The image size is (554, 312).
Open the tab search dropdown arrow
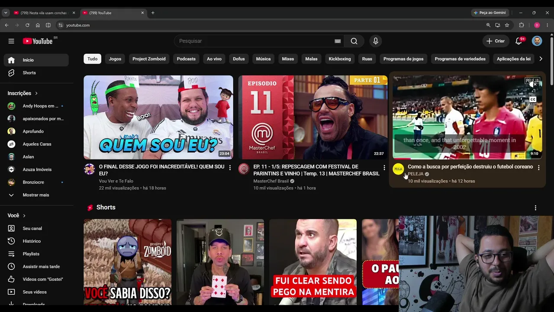click(x=6, y=13)
